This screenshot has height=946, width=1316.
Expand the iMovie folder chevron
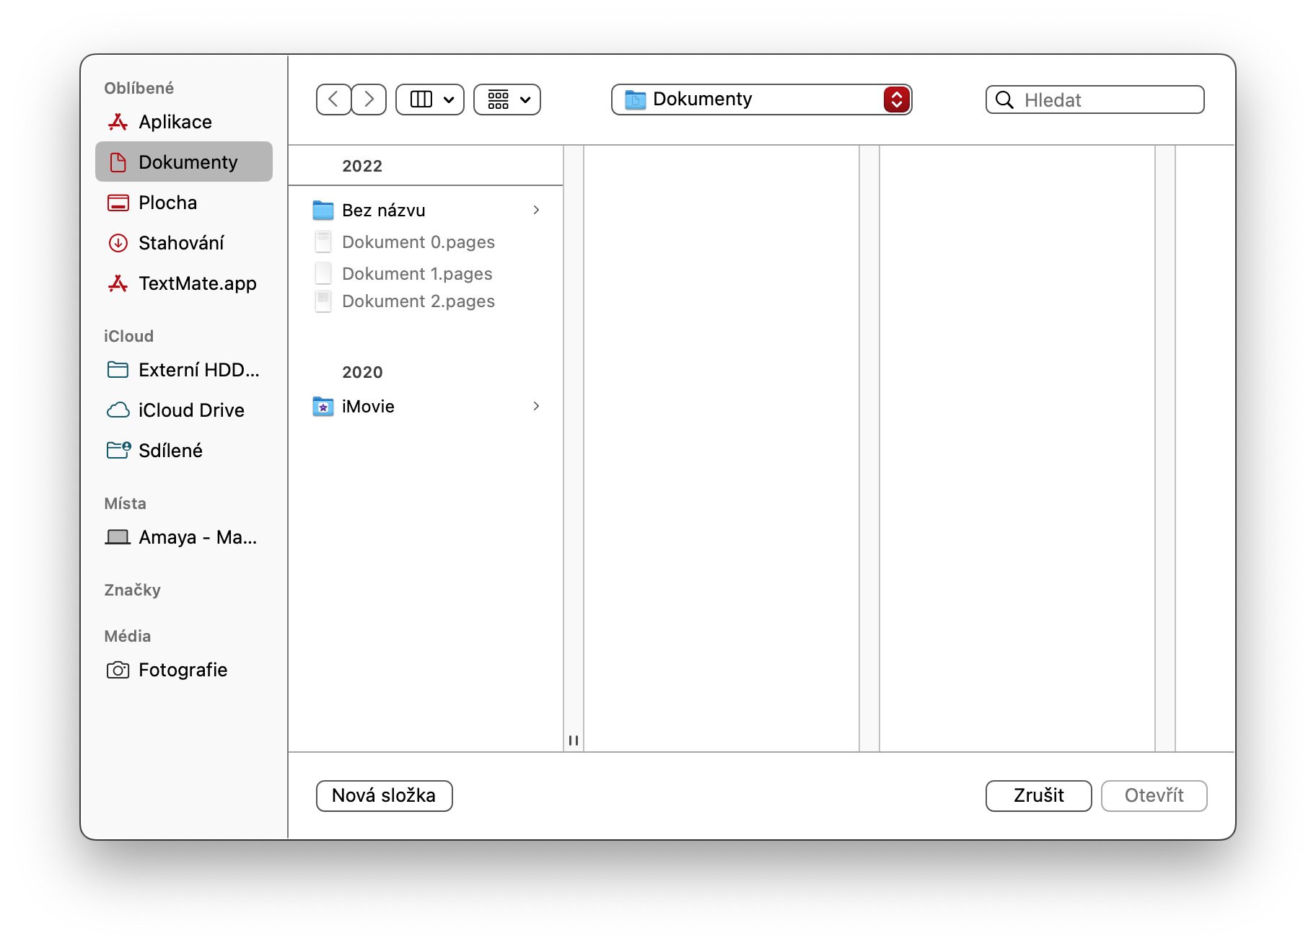536,406
